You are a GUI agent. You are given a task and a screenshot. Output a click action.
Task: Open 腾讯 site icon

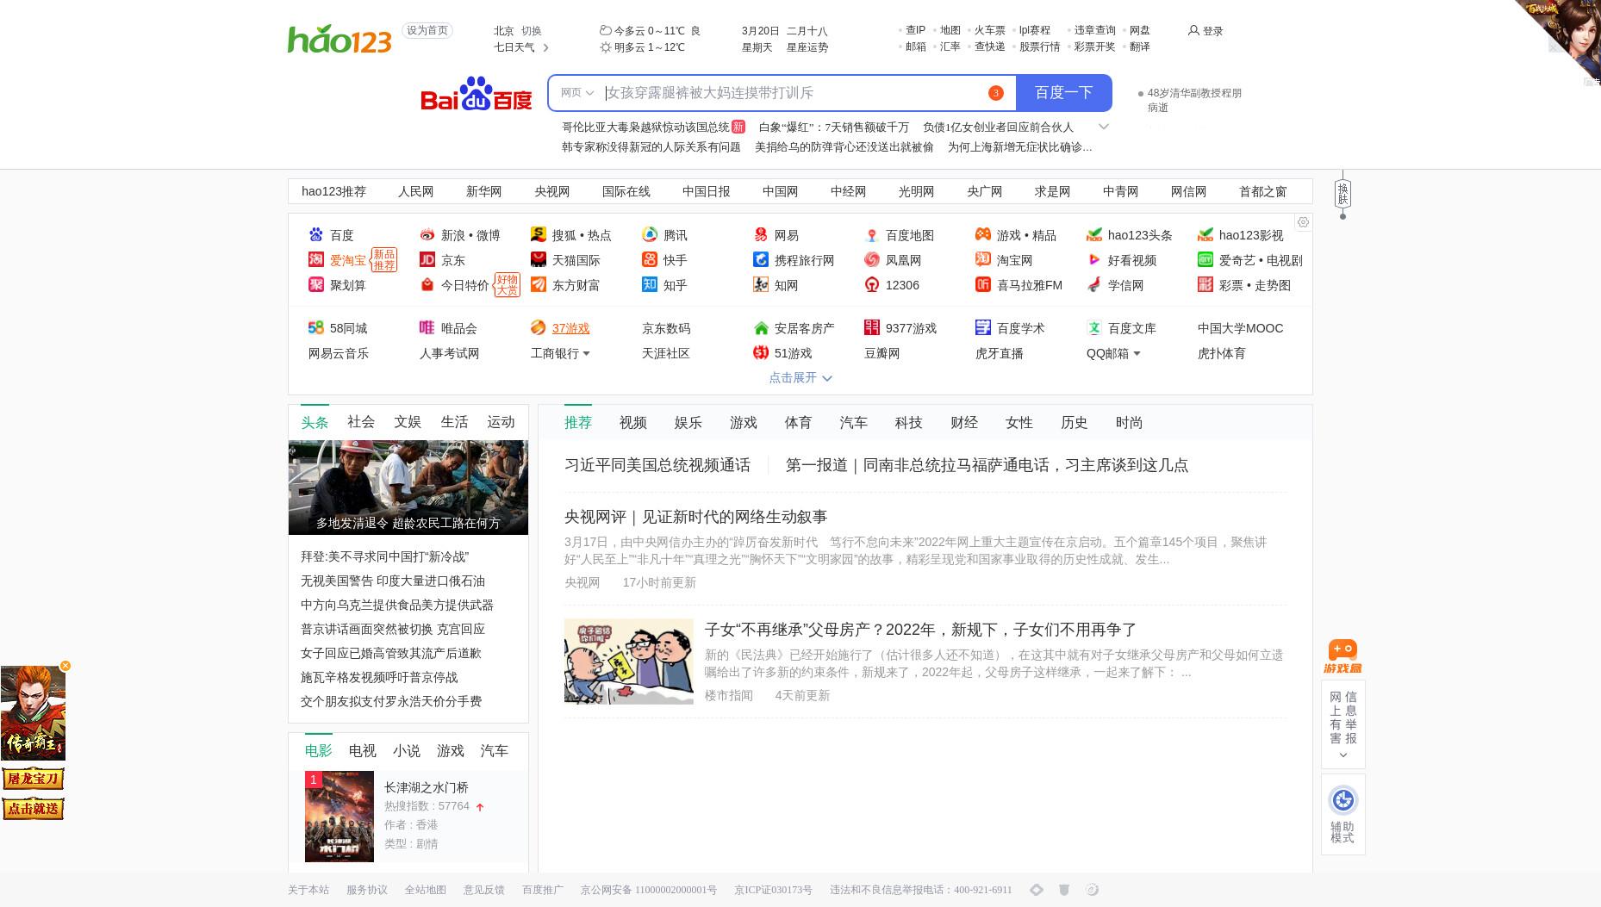[x=650, y=234]
